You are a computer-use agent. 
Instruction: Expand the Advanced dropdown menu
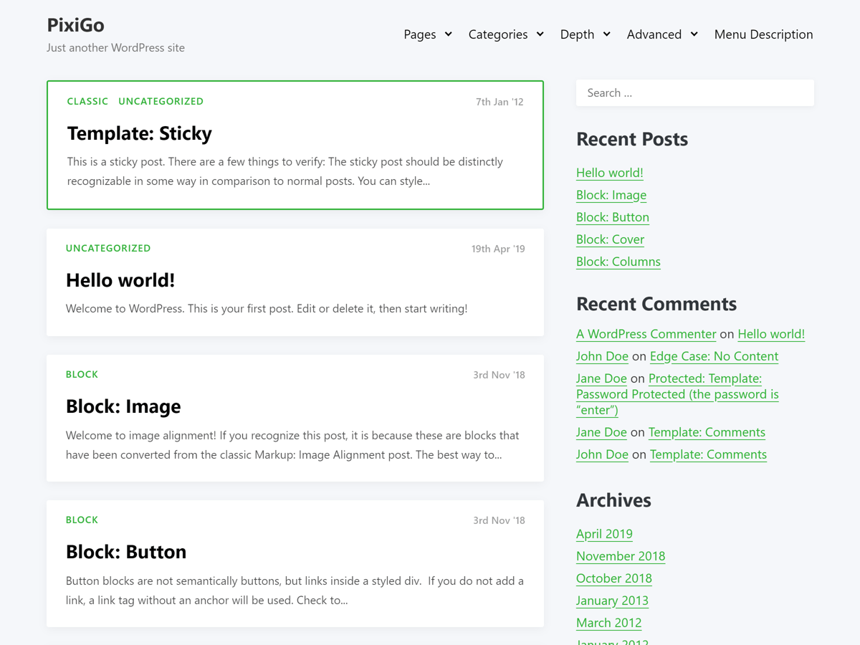(x=654, y=34)
